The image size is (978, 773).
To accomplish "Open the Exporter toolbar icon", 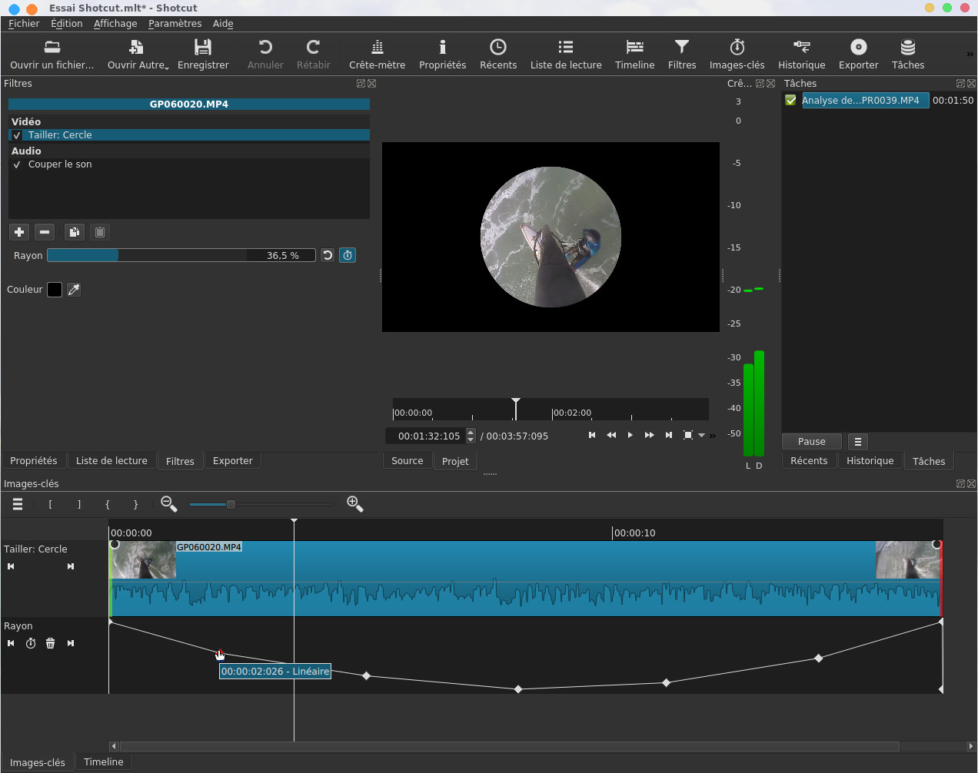I will click(858, 55).
